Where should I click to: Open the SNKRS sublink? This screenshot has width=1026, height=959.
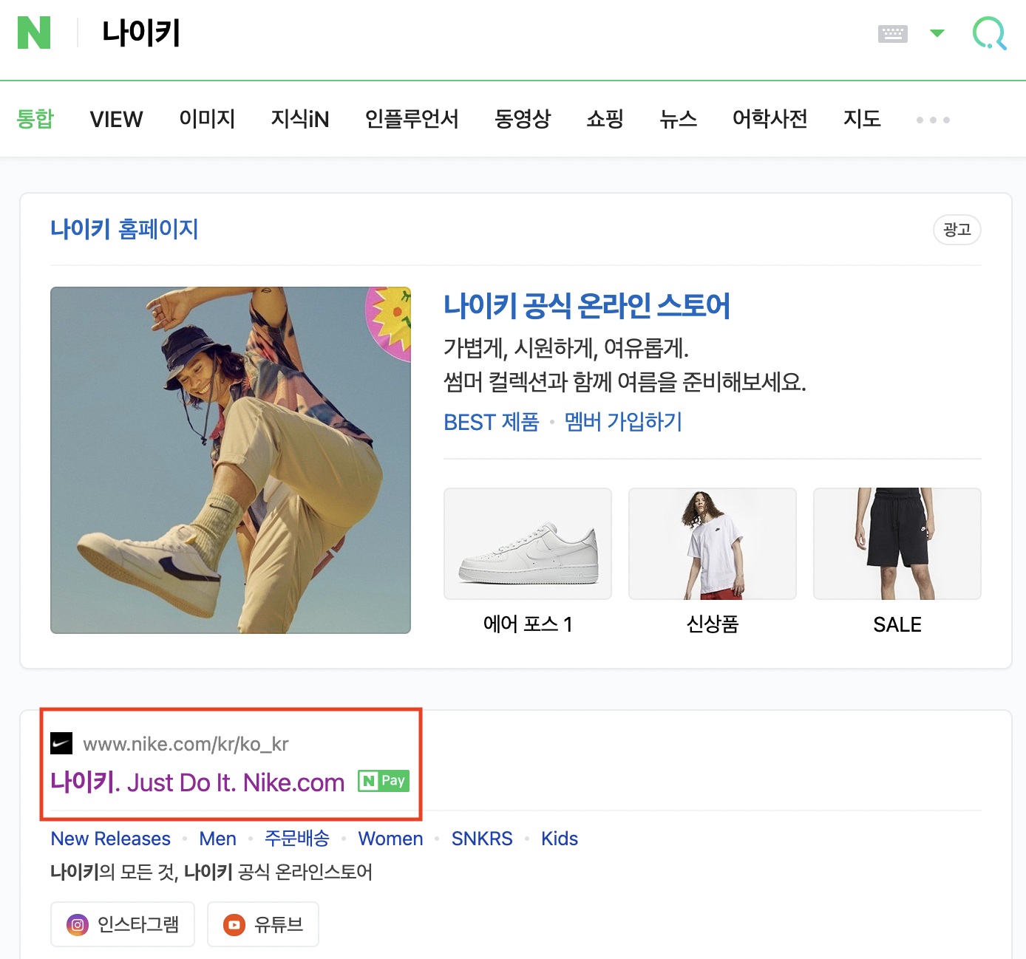tap(482, 839)
